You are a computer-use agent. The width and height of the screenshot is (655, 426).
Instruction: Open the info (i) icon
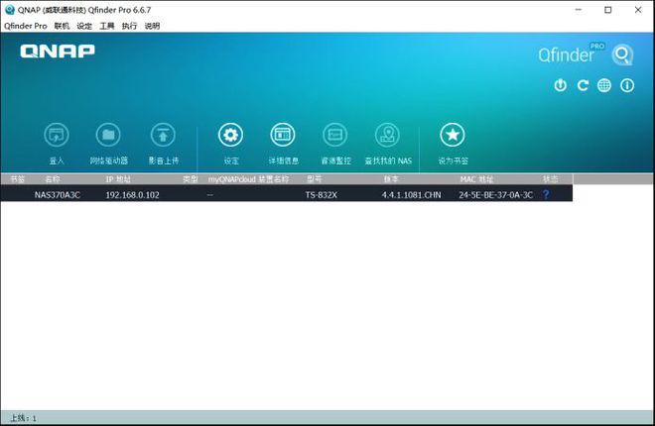(x=627, y=85)
